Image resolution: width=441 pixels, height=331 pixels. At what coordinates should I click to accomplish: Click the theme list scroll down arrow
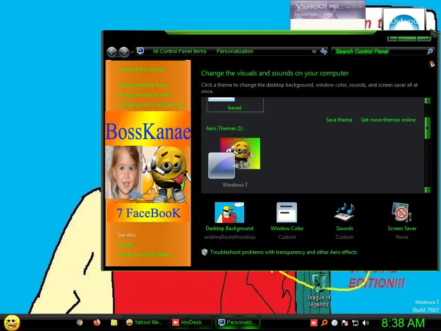[x=427, y=190]
